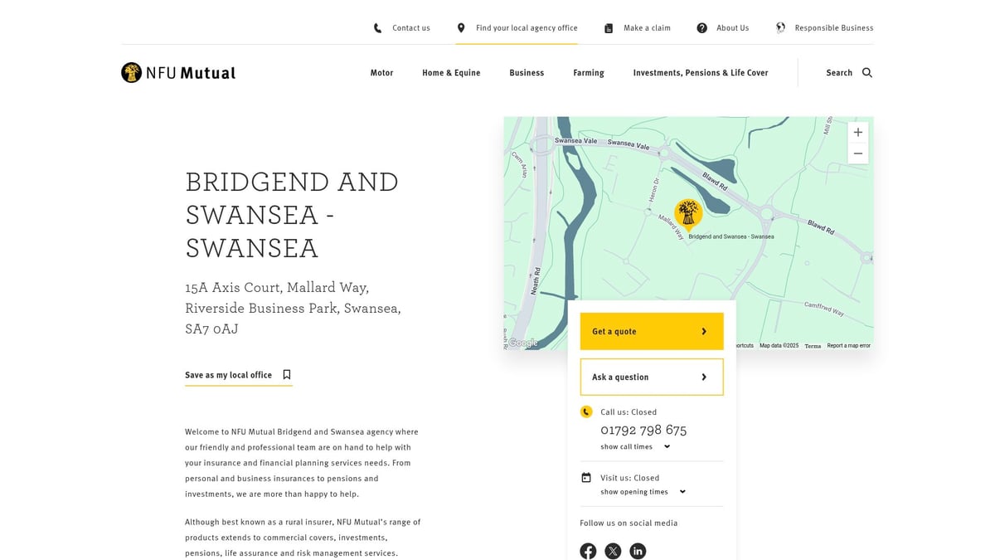Click the NFU Mutual logo
The width and height of the screenshot is (995, 560).
tap(177, 72)
